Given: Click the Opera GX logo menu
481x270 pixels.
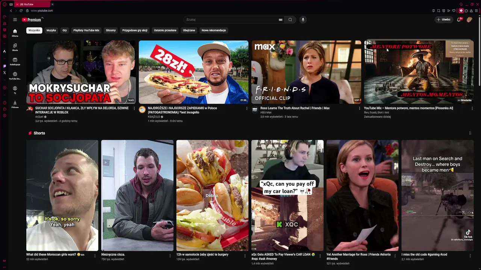Looking at the screenshot, I should coord(5,4).
